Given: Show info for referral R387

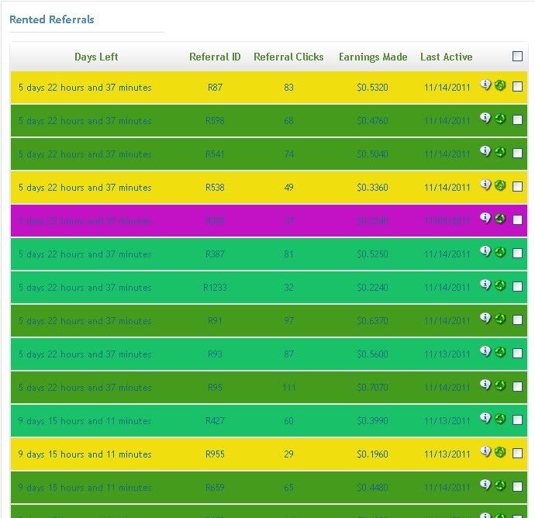Looking at the screenshot, I should 485,251.
